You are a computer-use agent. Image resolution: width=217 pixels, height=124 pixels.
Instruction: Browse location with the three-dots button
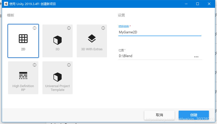point(196,57)
